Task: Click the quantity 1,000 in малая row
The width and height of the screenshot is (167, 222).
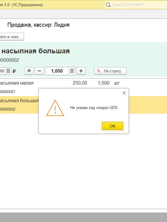Action: [x=104, y=83]
